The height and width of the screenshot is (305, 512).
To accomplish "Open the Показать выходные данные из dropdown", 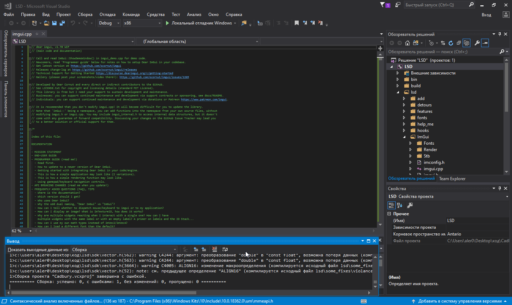I will tap(124, 250).
